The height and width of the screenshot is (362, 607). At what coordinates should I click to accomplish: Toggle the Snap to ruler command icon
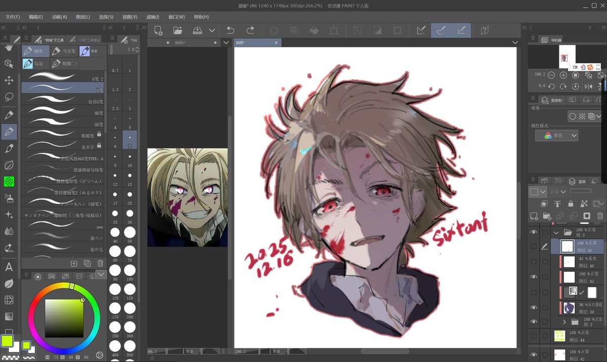click(421, 30)
